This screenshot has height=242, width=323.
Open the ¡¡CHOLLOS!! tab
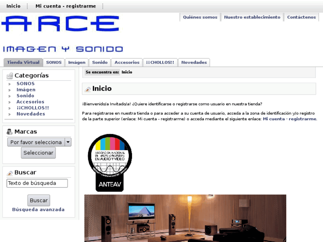(160, 63)
